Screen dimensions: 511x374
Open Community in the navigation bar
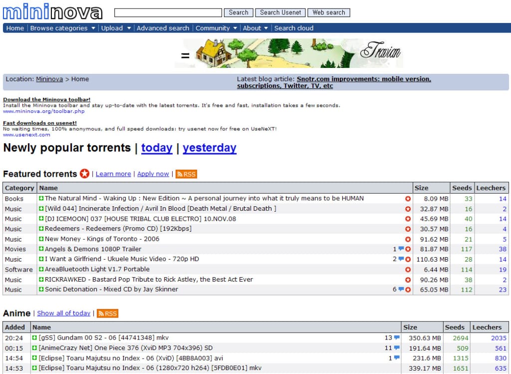point(213,28)
